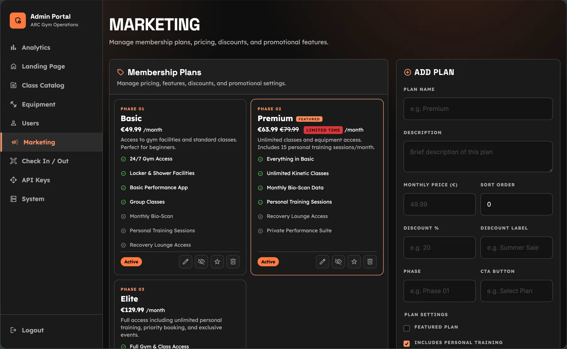This screenshot has width=567, height=349.
Task: Click the €129.99 Elite price
Action: [132, 310]
